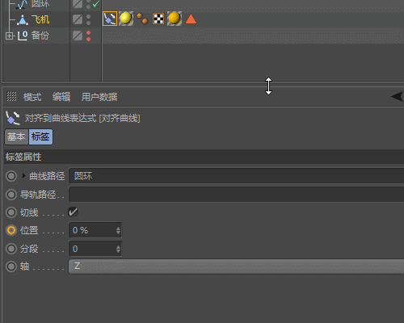The height and width of the screenshot is (323, 404).
Task: Click the orange material sphere tag on 飞机
Action: coord(175,19)
